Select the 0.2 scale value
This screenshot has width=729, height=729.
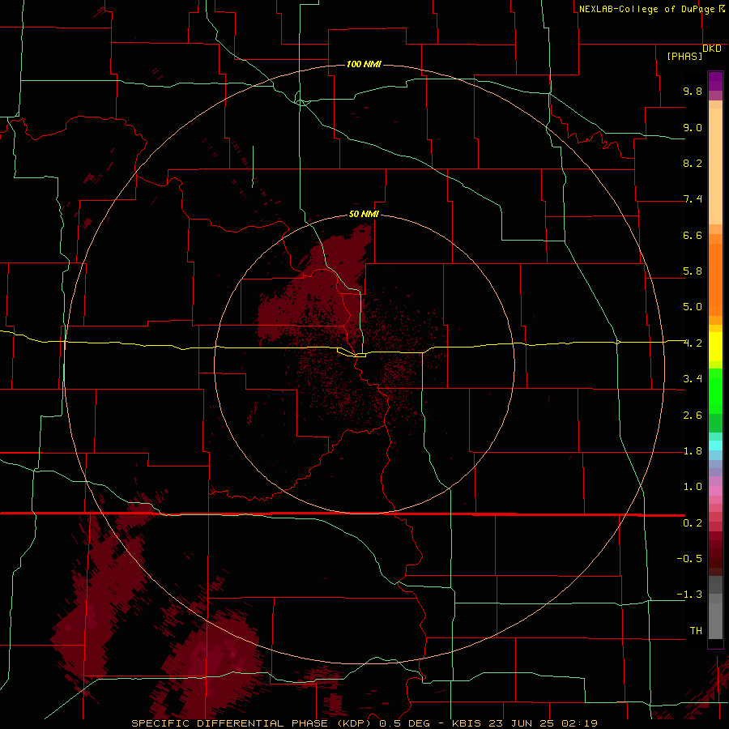click(x=693, y=523)
